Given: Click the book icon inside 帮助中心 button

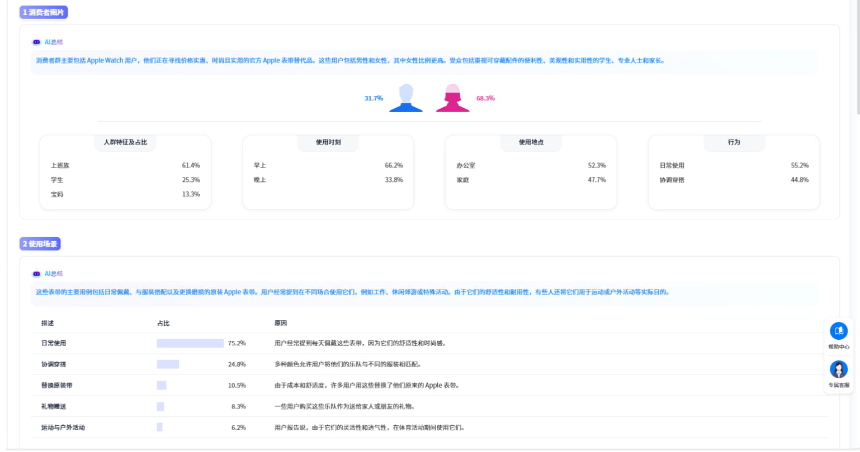Looking at the screenshot, I should [838, 330].
